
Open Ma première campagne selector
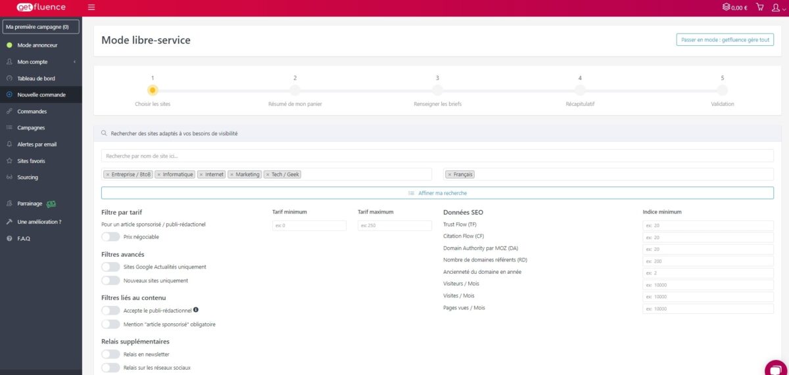41,27
